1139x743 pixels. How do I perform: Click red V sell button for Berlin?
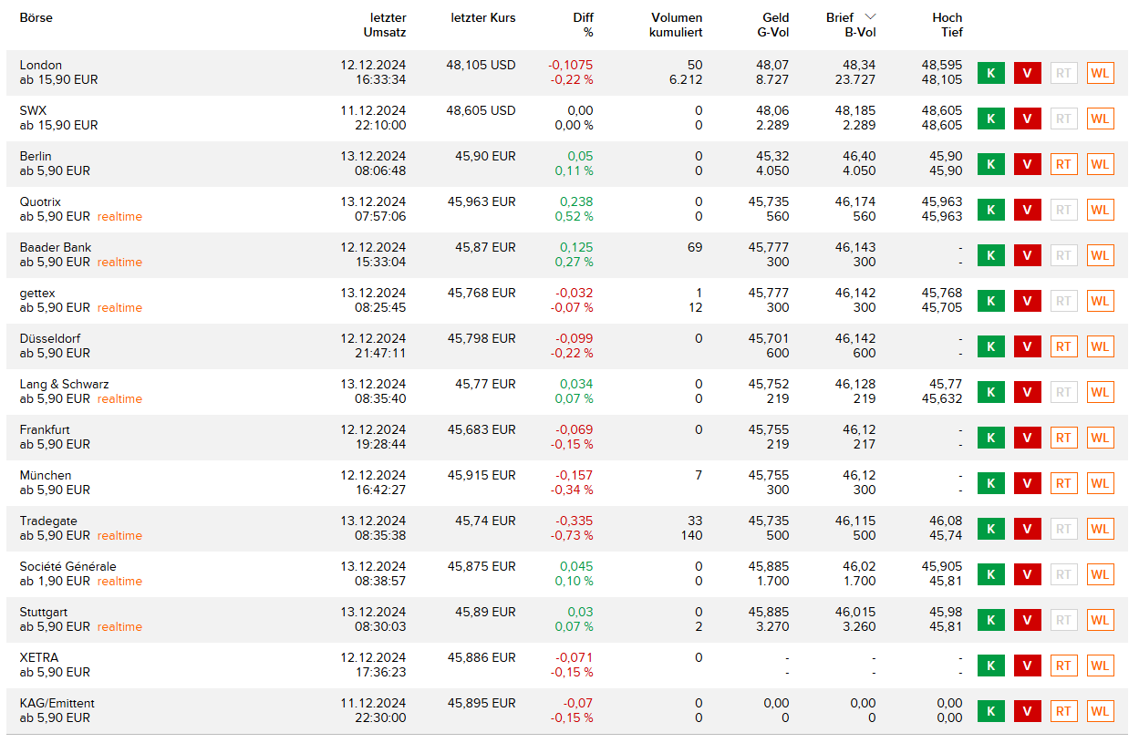(x=1027, y=164)
